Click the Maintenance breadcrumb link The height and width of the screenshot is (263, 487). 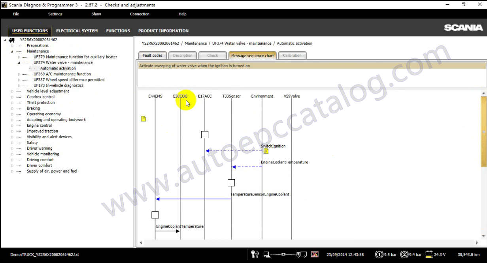195,43
